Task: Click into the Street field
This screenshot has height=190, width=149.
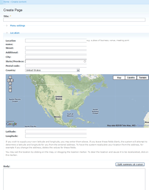Action: [x=56, y=48]
